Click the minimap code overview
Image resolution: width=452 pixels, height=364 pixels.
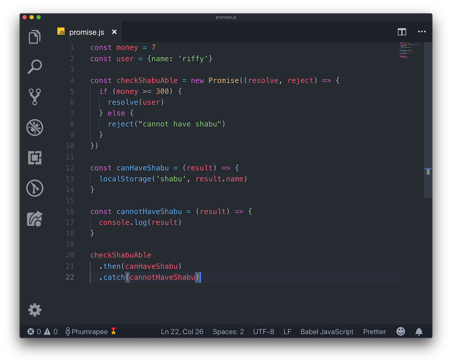pyautogui.click(x=411, y=50)
